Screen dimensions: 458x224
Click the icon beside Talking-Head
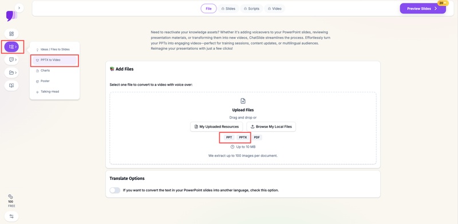point(37,92)
